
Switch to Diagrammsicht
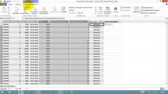pyautogui.click(x=147, y=8)
